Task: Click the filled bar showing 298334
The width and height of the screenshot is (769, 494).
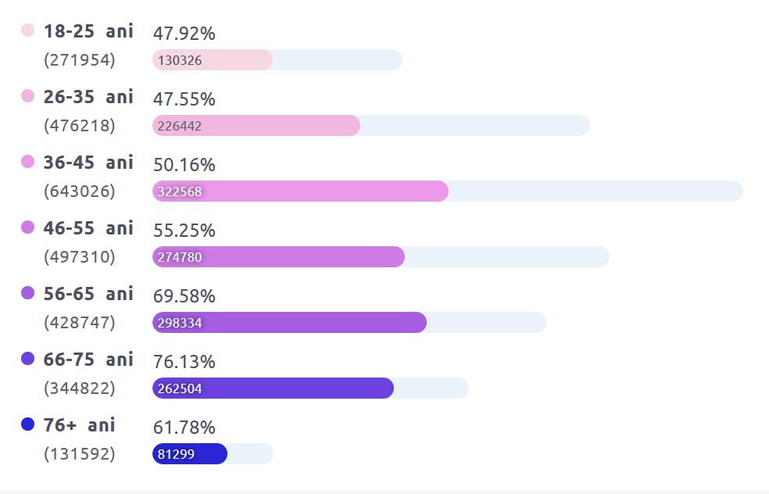Action: (x=289, y=323)
